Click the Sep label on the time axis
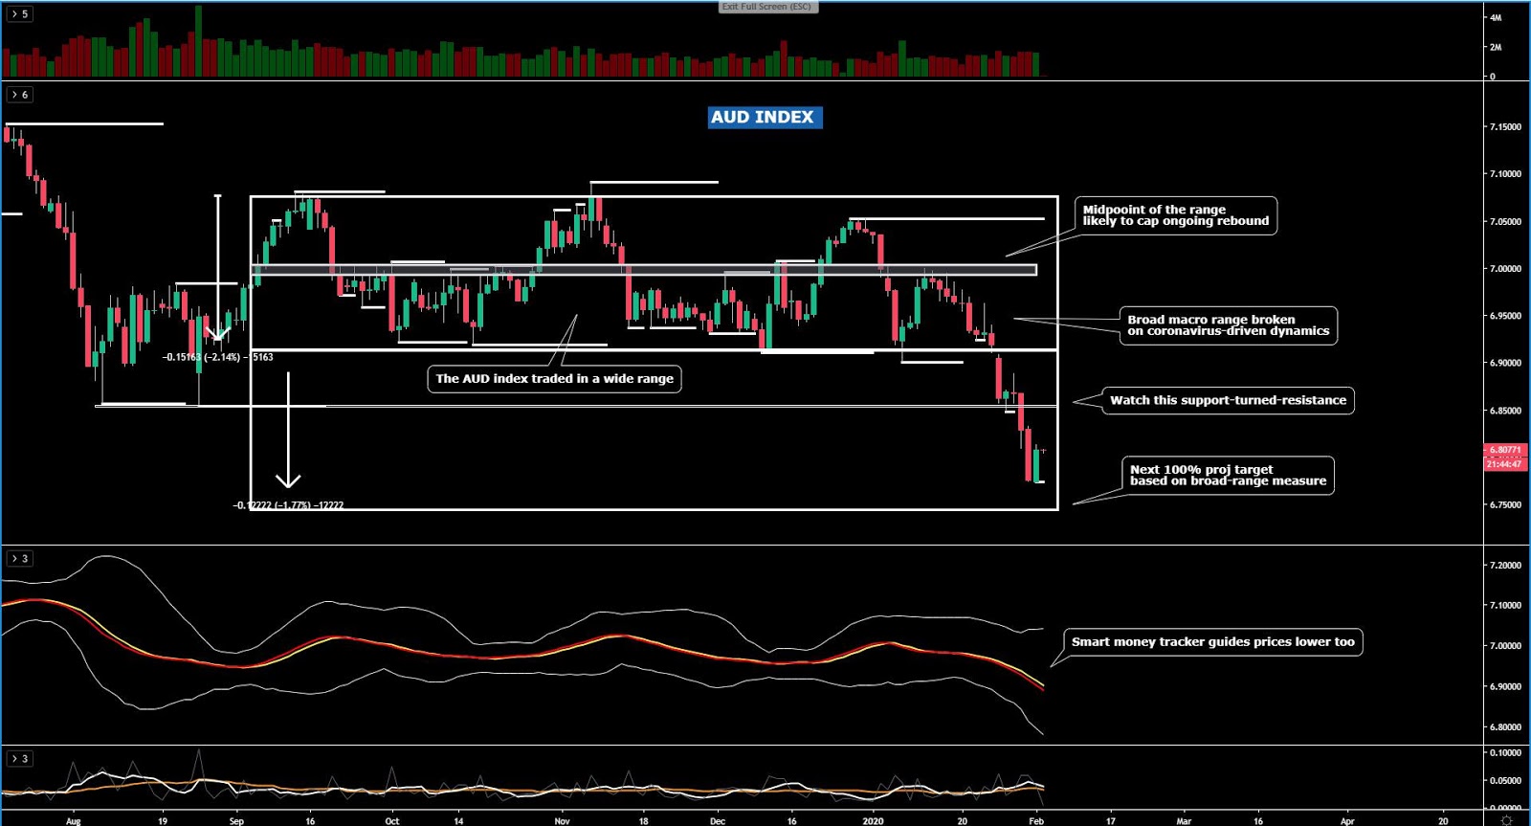 pos(236,821)
